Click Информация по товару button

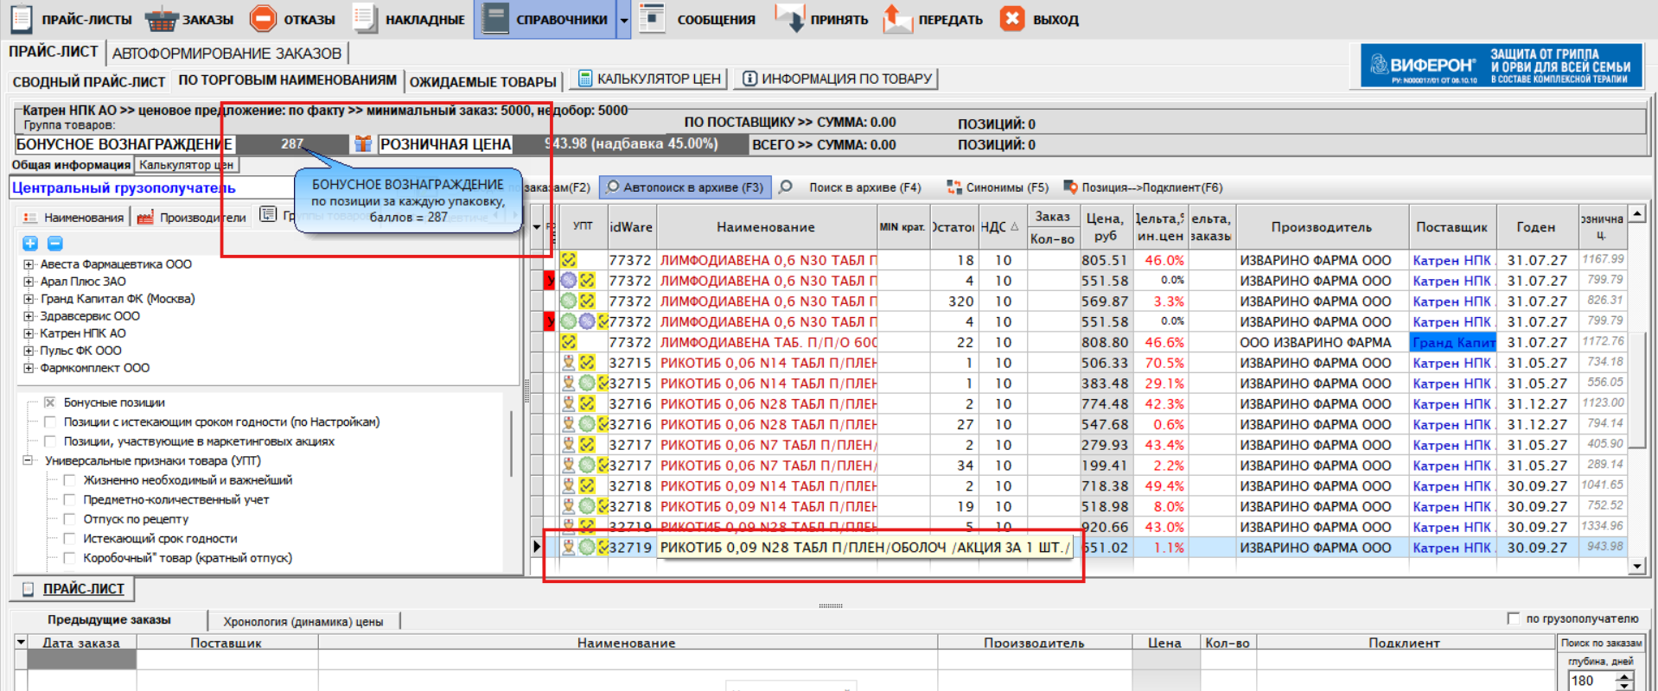tap(837, 79)
